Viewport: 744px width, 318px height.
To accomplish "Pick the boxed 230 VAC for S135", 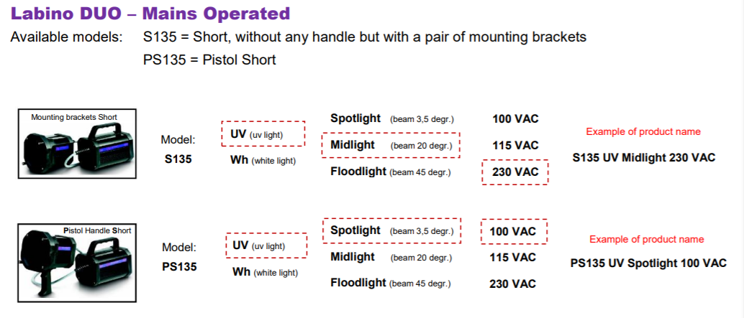I will point(515,172).
